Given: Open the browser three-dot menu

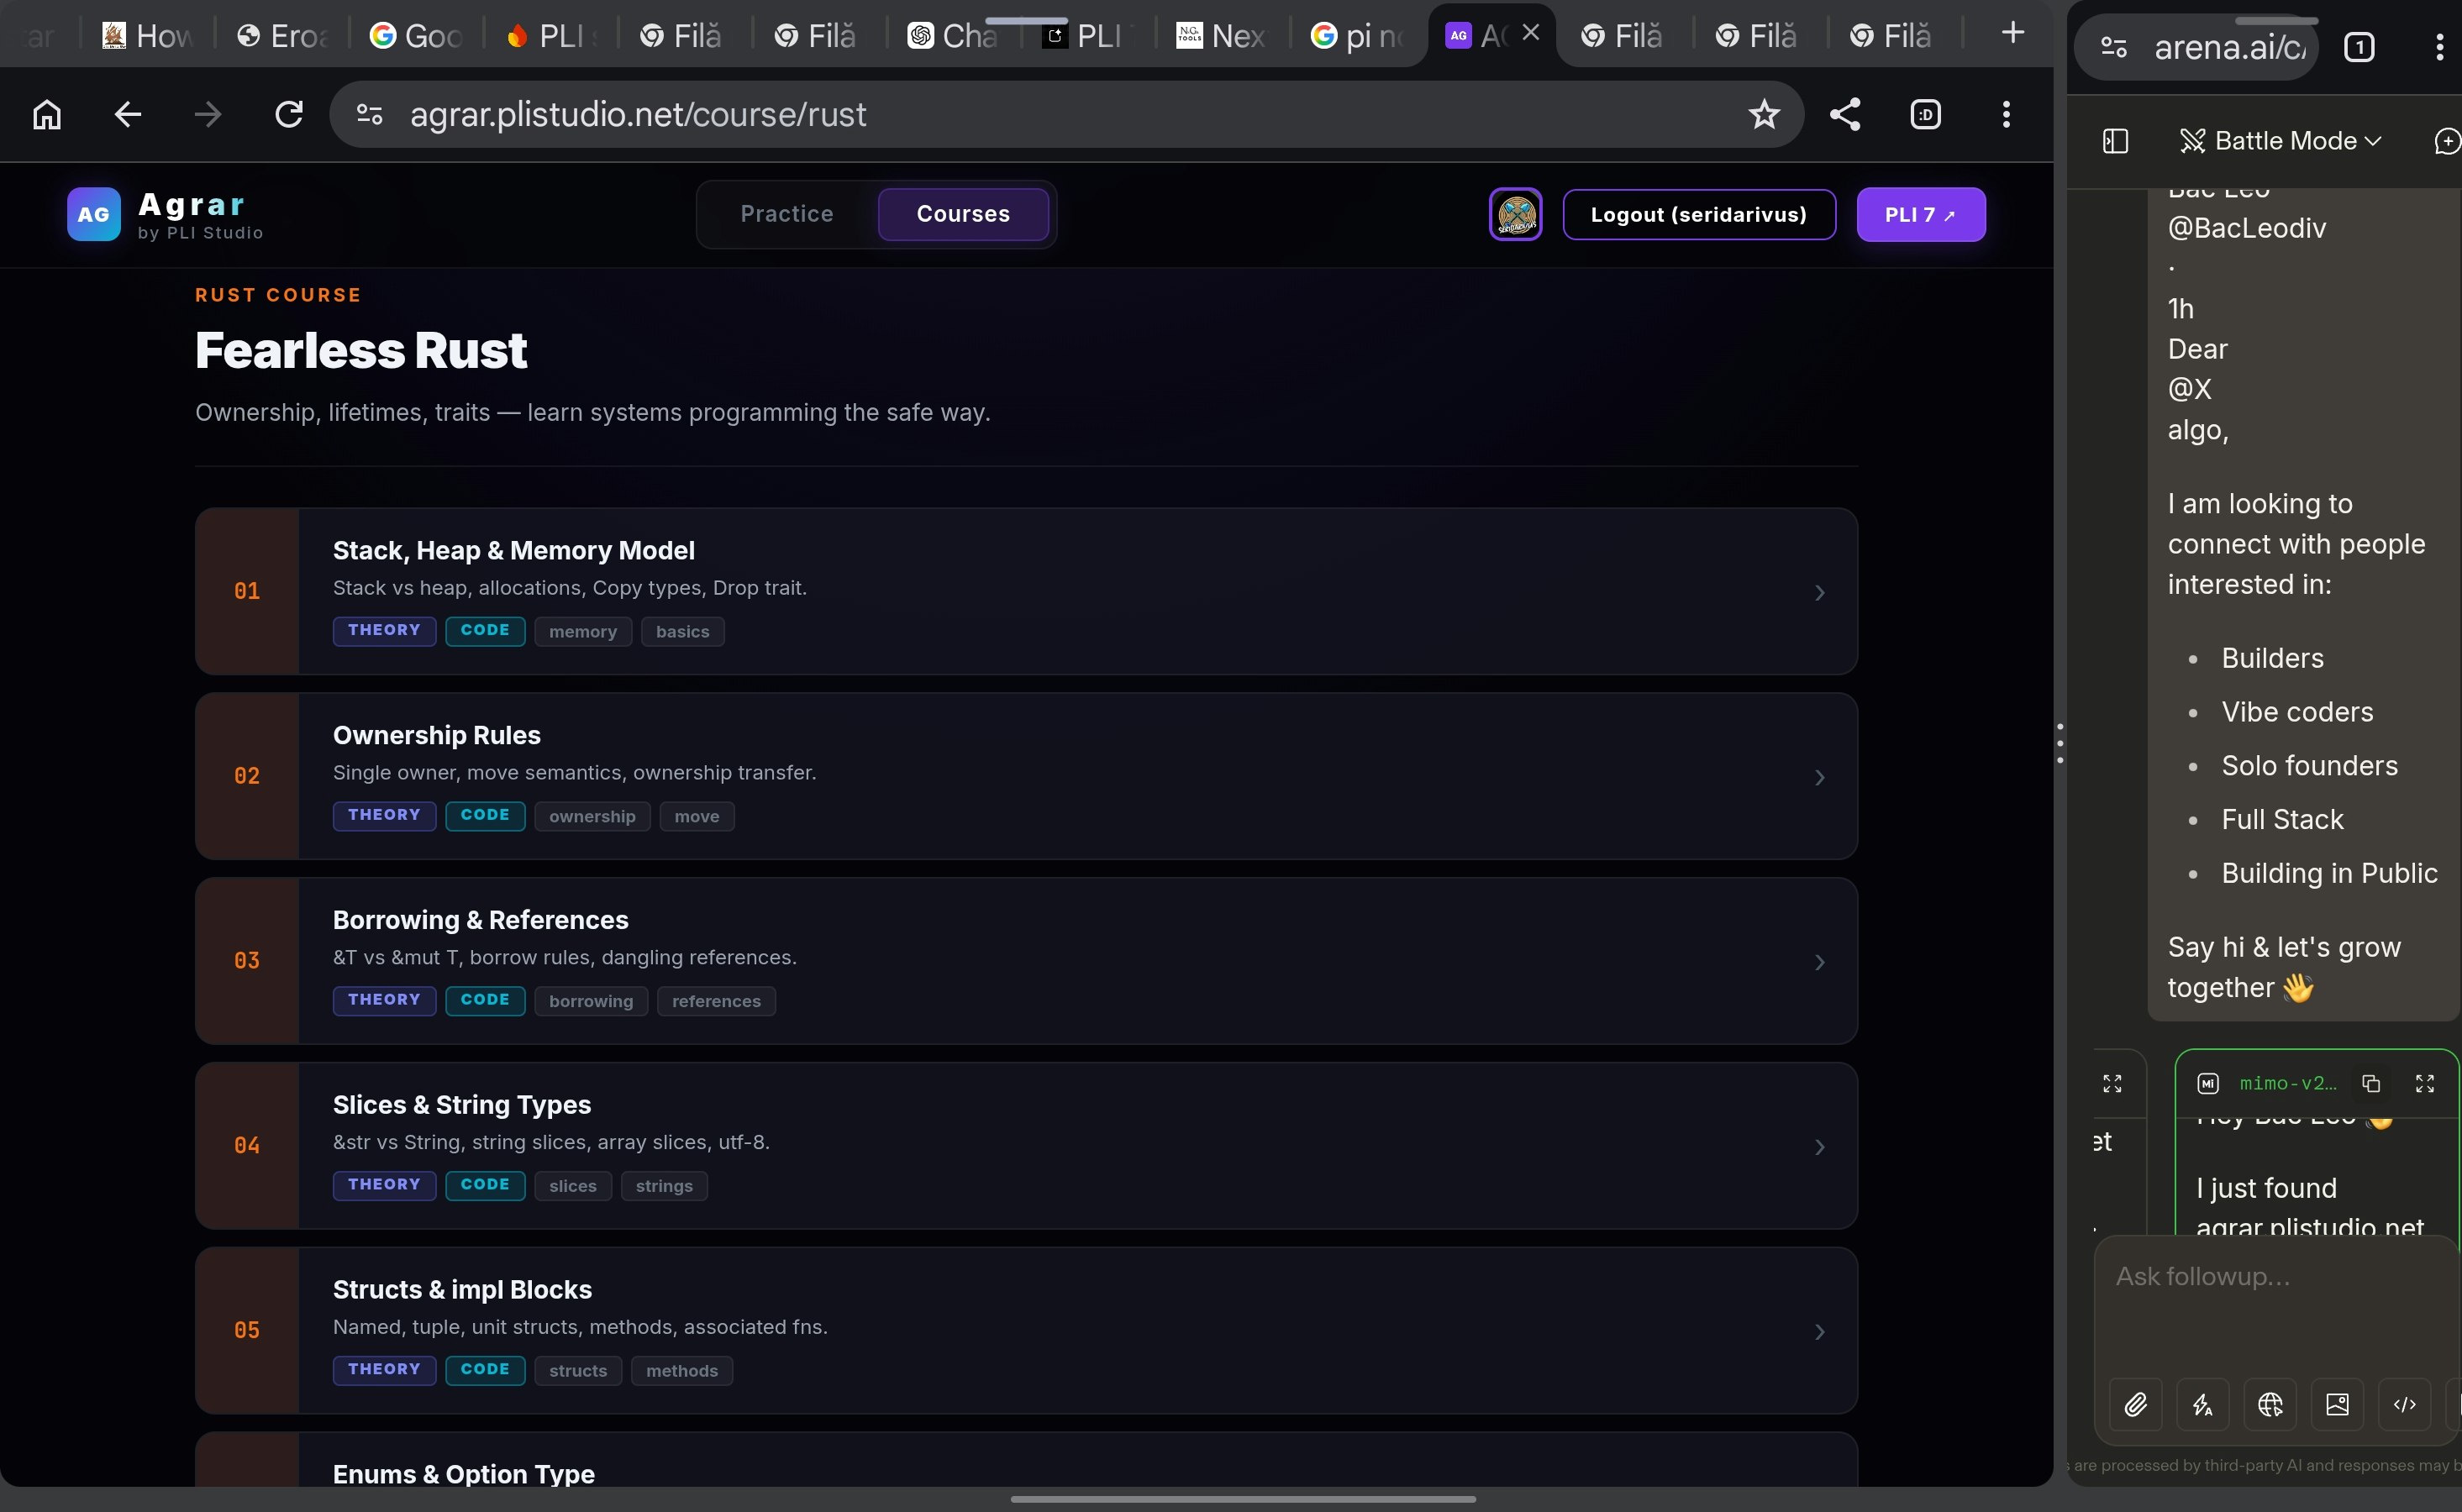Looking at the screenshot, I should tap(2006, 114).
